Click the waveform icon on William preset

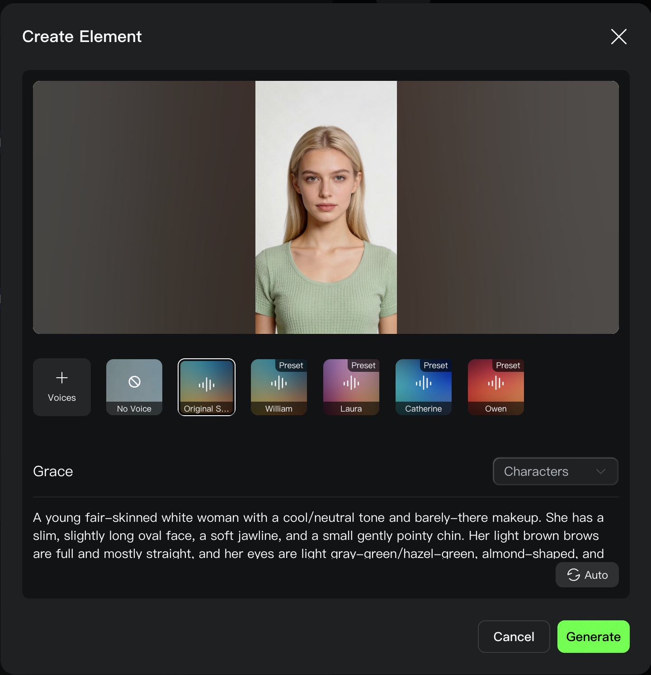[x=279, y=383]
